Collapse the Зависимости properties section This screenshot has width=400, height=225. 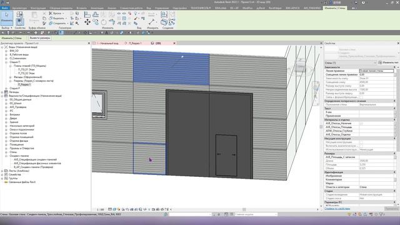click(x=394, y=67)
